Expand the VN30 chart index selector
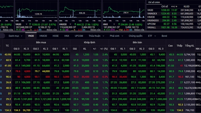Screen dimensions: 201x113 point(26,24)
